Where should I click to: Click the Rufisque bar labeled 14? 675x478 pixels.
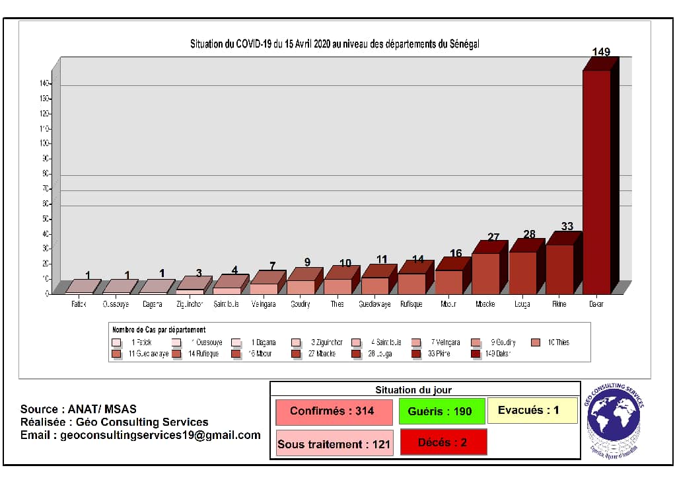[x=411, y=284]
